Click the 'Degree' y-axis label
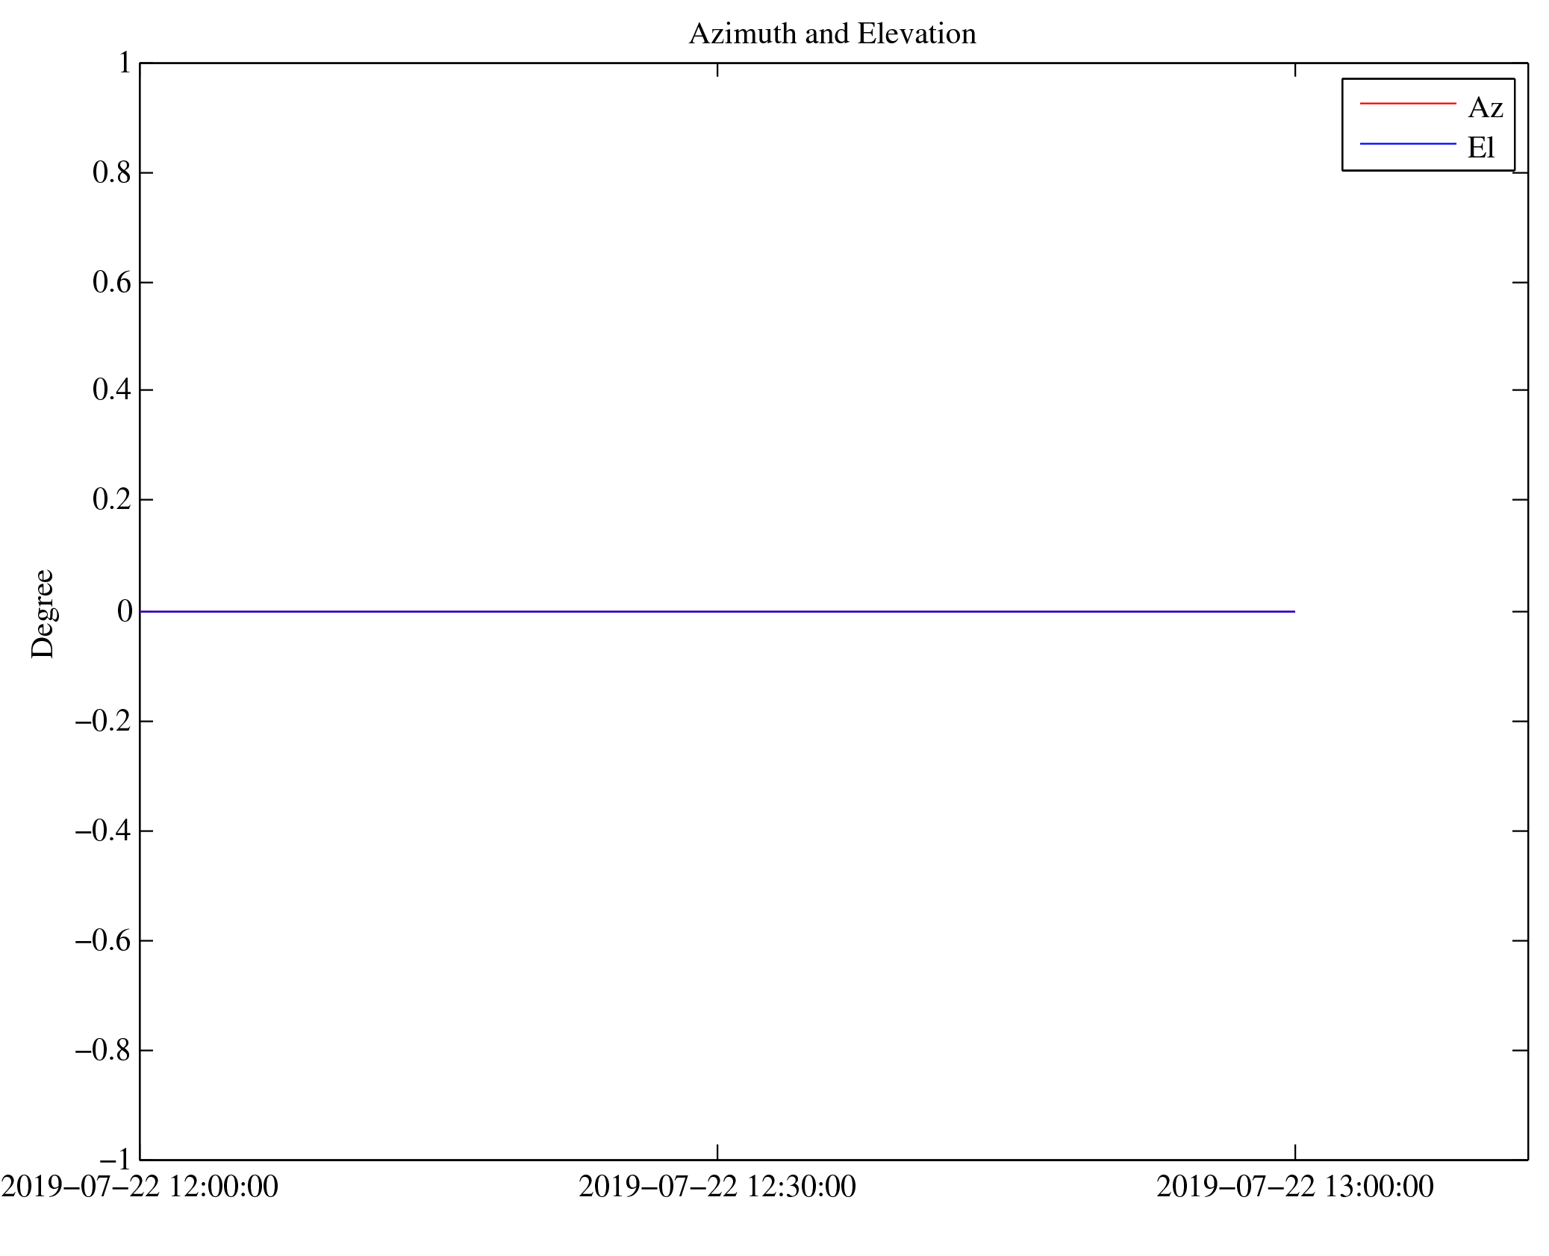 (x=43, y=613)
